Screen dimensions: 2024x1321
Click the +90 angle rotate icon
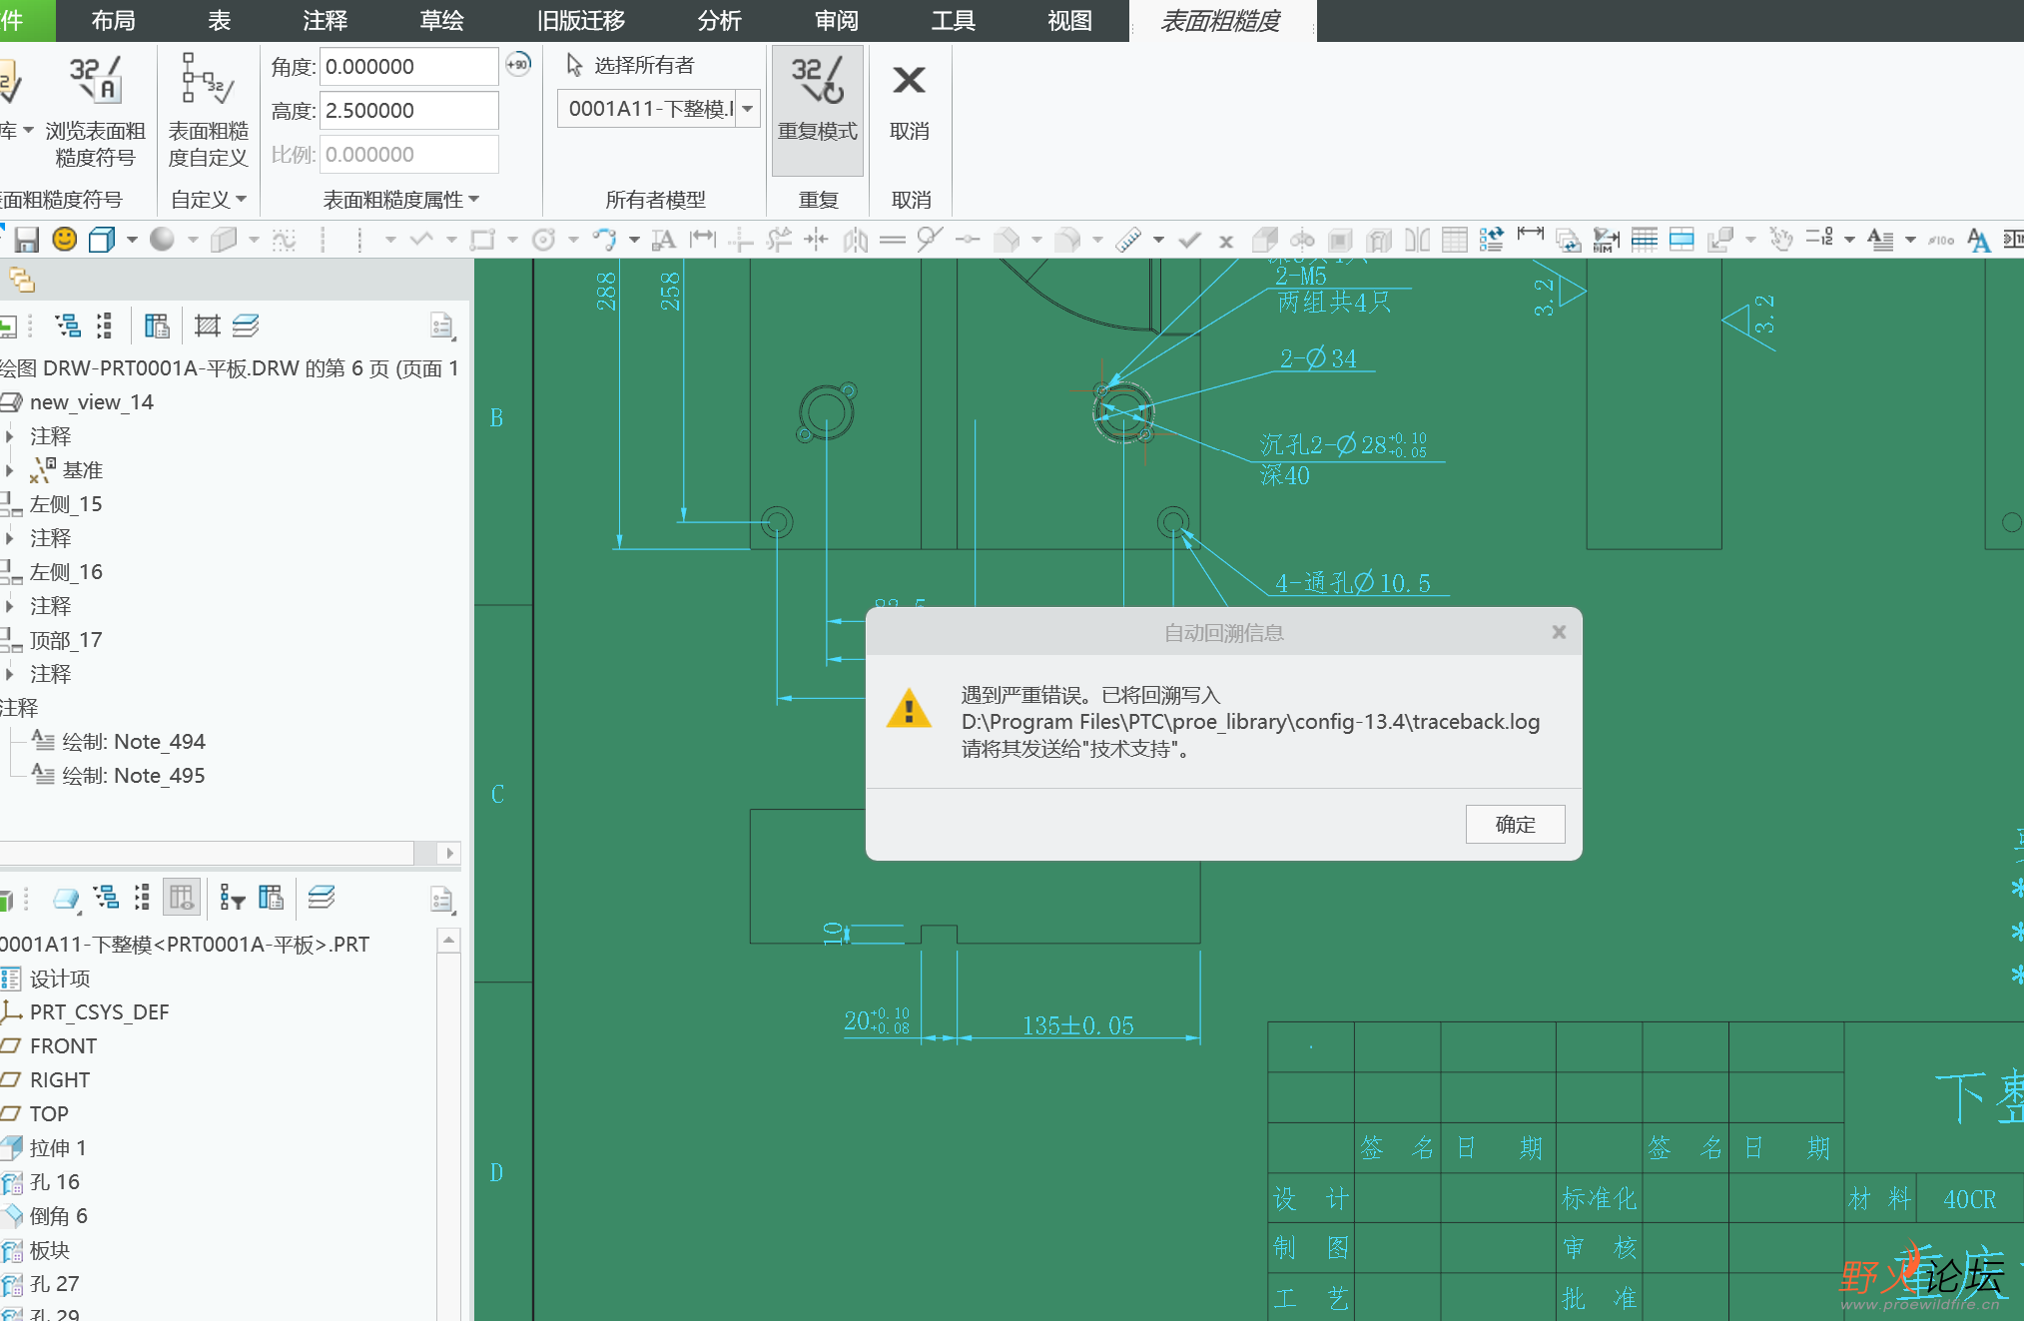coord(518,65)
